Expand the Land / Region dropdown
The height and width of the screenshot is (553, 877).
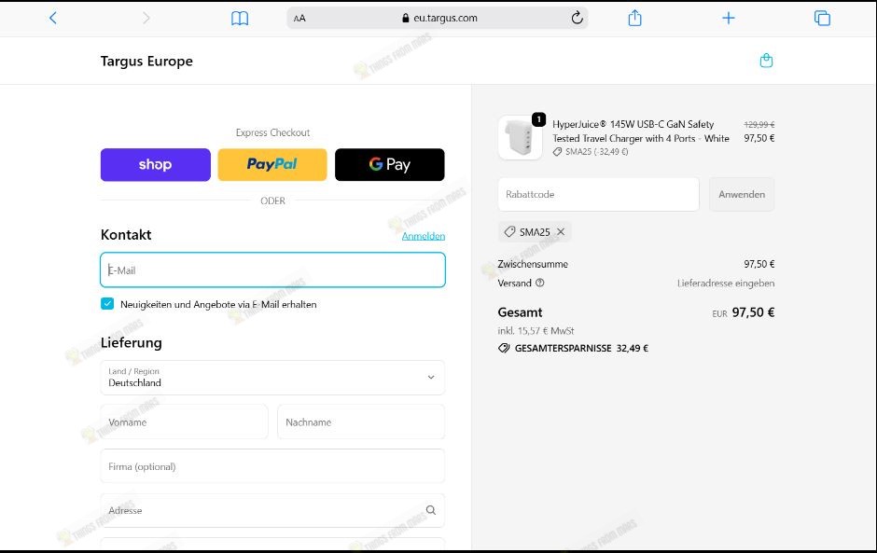point(430,378)
